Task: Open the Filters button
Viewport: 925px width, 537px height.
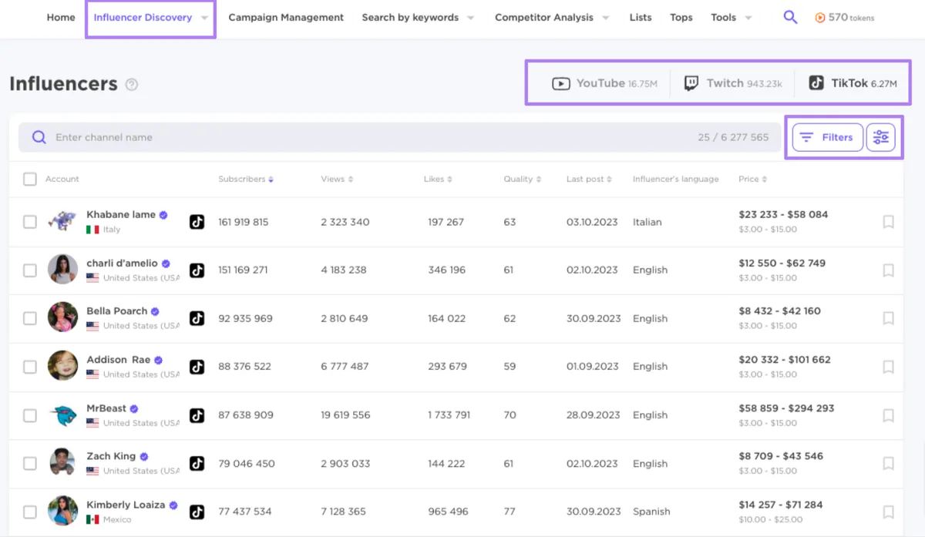Action: [827, 137]
